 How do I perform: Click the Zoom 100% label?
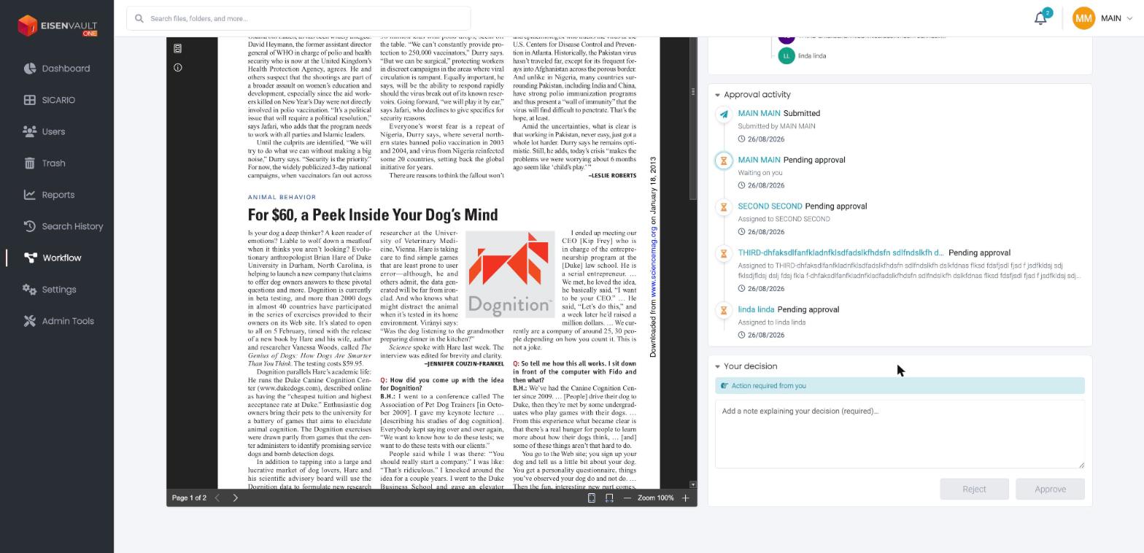(x=655, y=498)
